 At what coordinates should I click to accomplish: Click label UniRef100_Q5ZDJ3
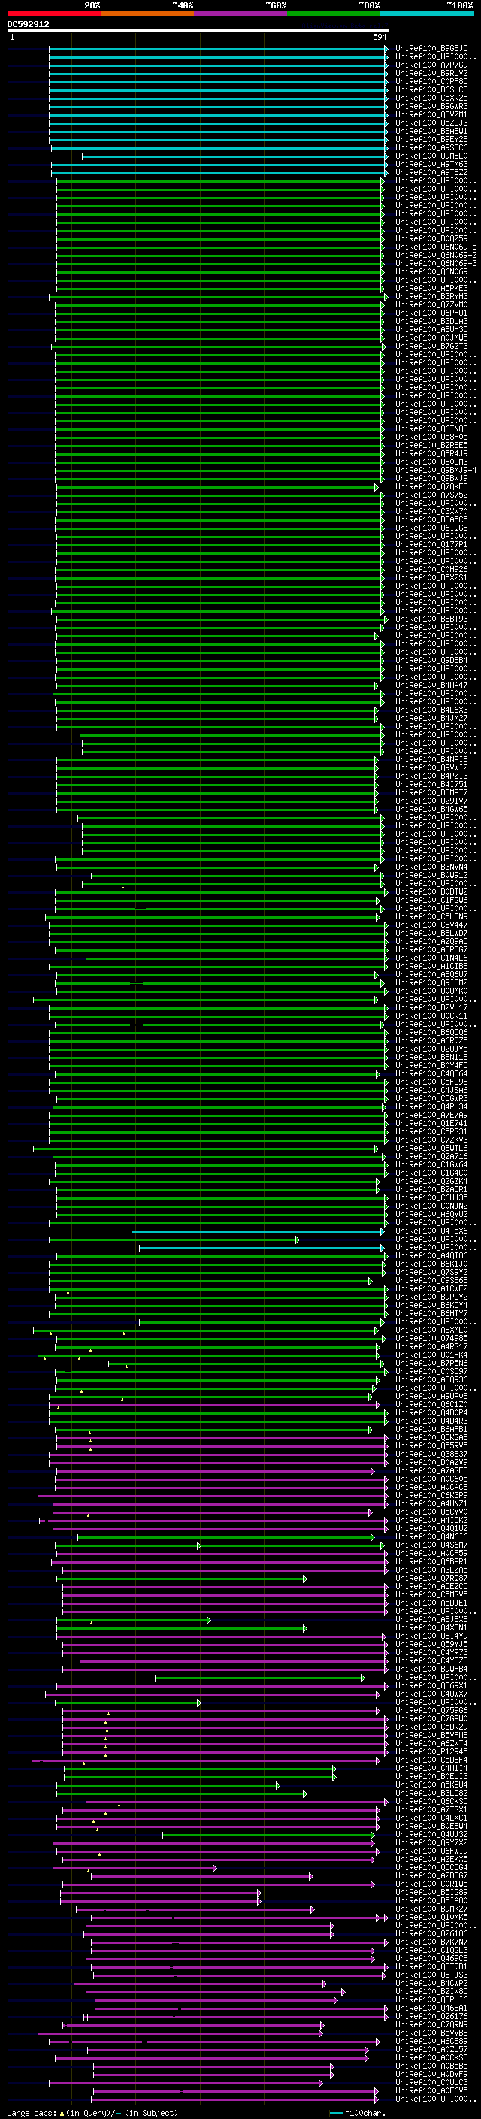coord(431,123)
